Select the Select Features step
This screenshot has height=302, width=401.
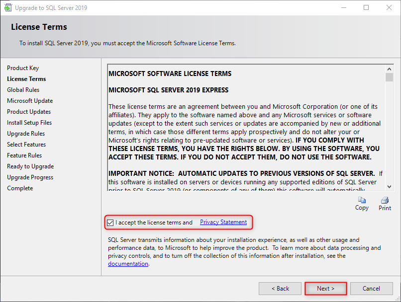(x=26, y=145)
